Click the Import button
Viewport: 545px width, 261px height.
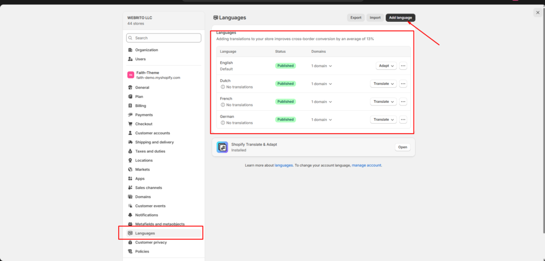point(375,18)
